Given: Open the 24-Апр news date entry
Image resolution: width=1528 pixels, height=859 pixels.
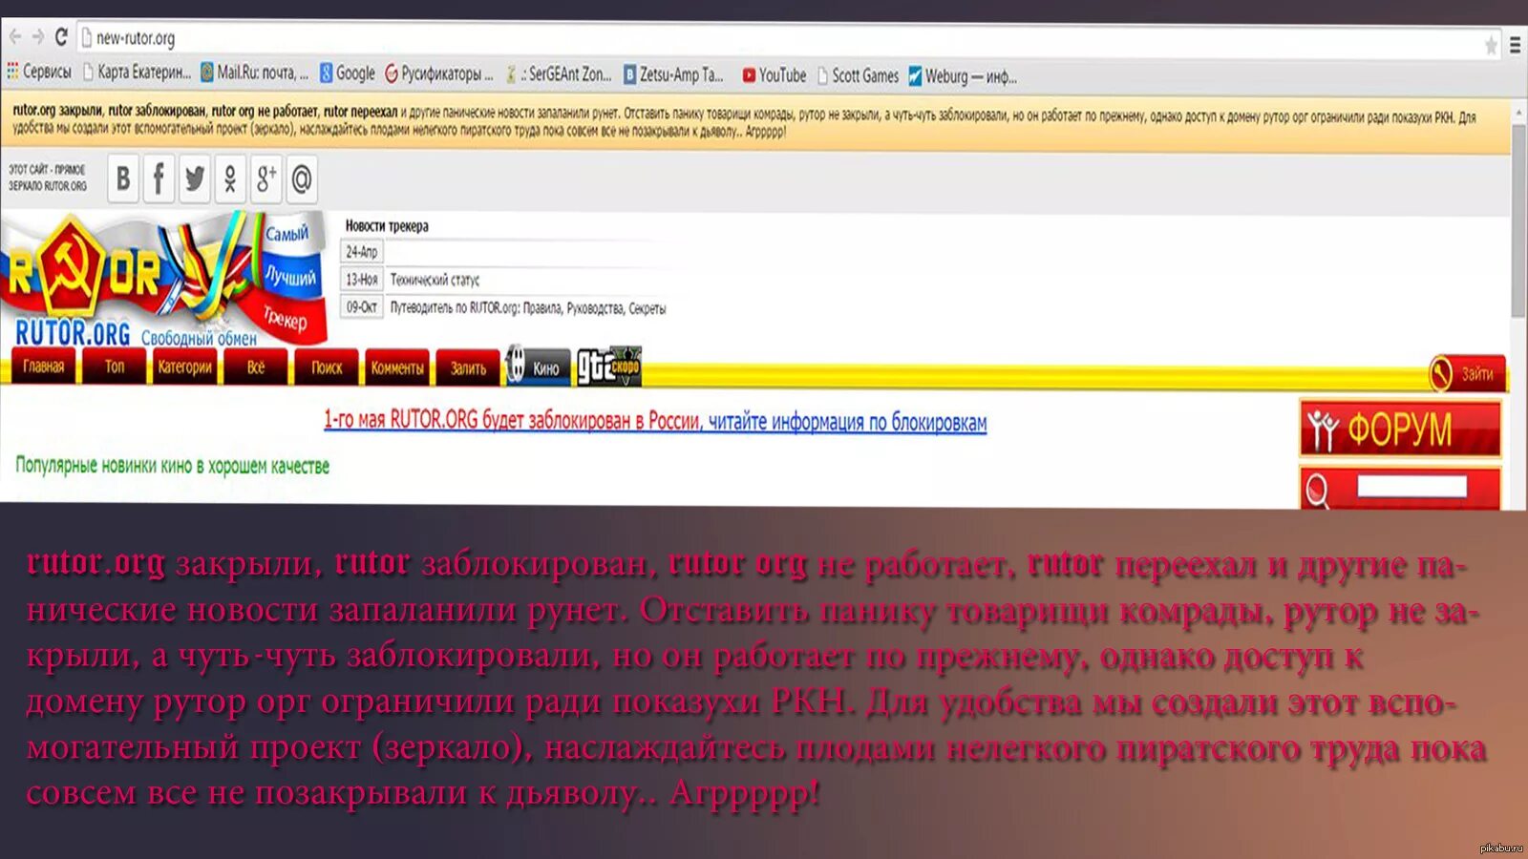Looking at the screenshot, I should [362, 252].
